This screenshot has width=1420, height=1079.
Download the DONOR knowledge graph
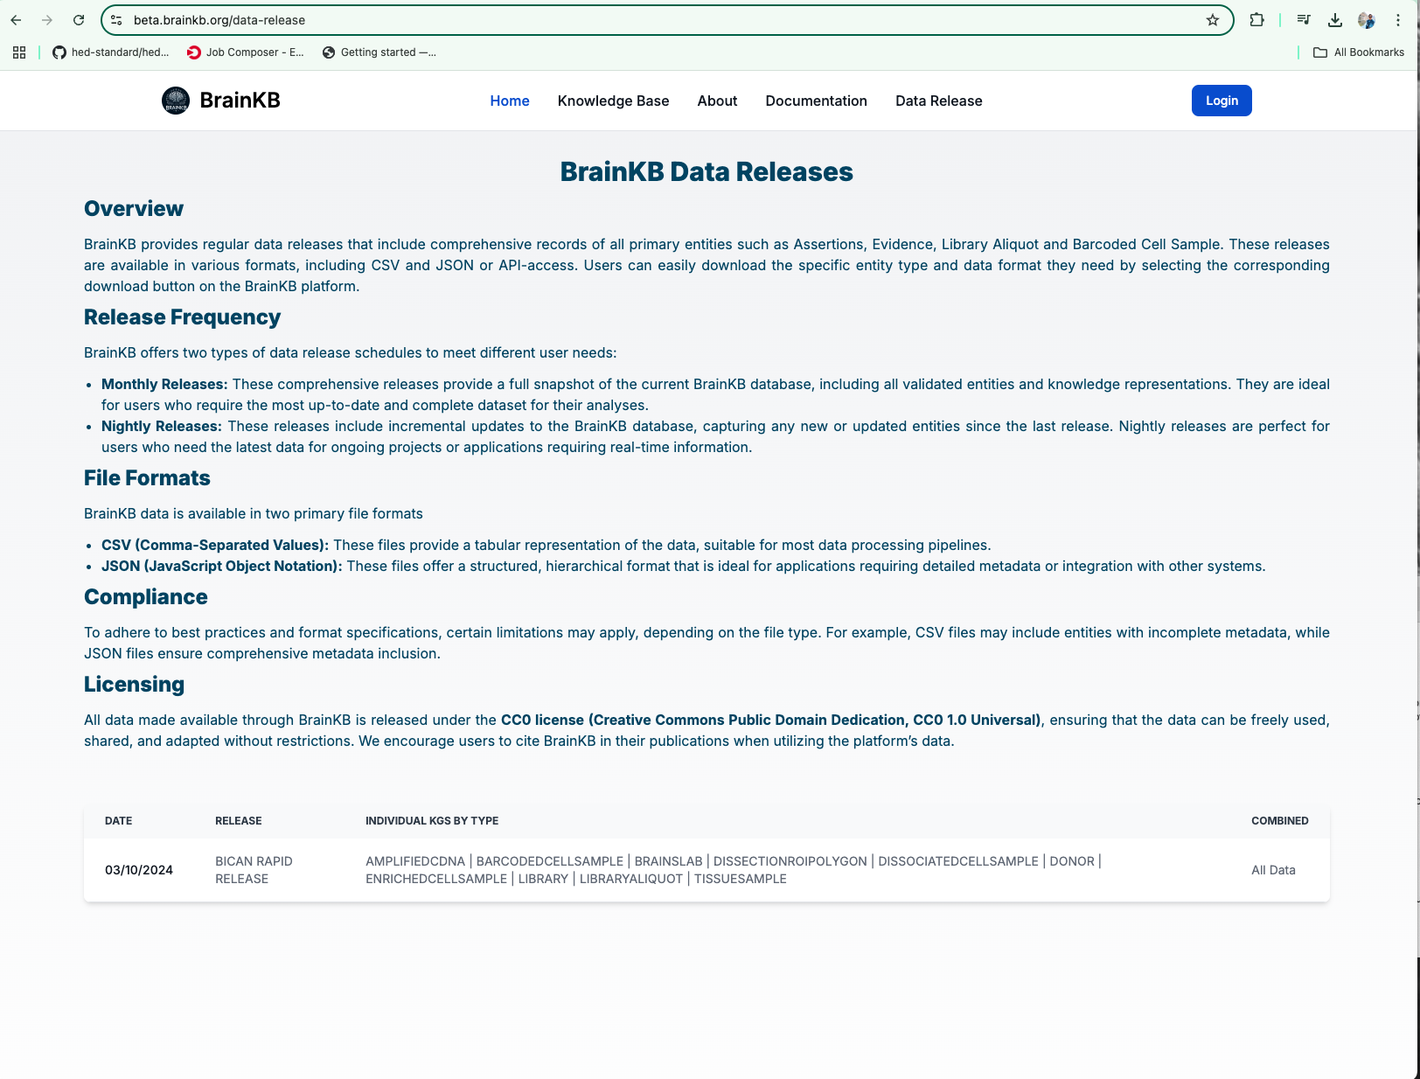point(1072,861)
